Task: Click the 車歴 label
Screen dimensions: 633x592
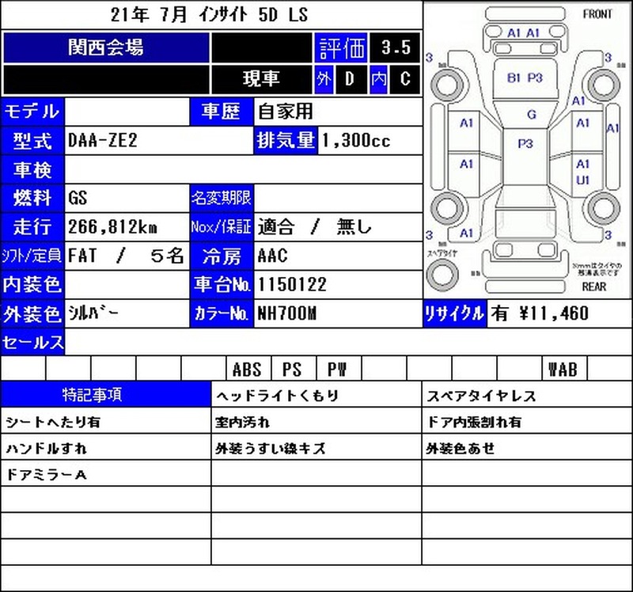Action: point(222,112)
